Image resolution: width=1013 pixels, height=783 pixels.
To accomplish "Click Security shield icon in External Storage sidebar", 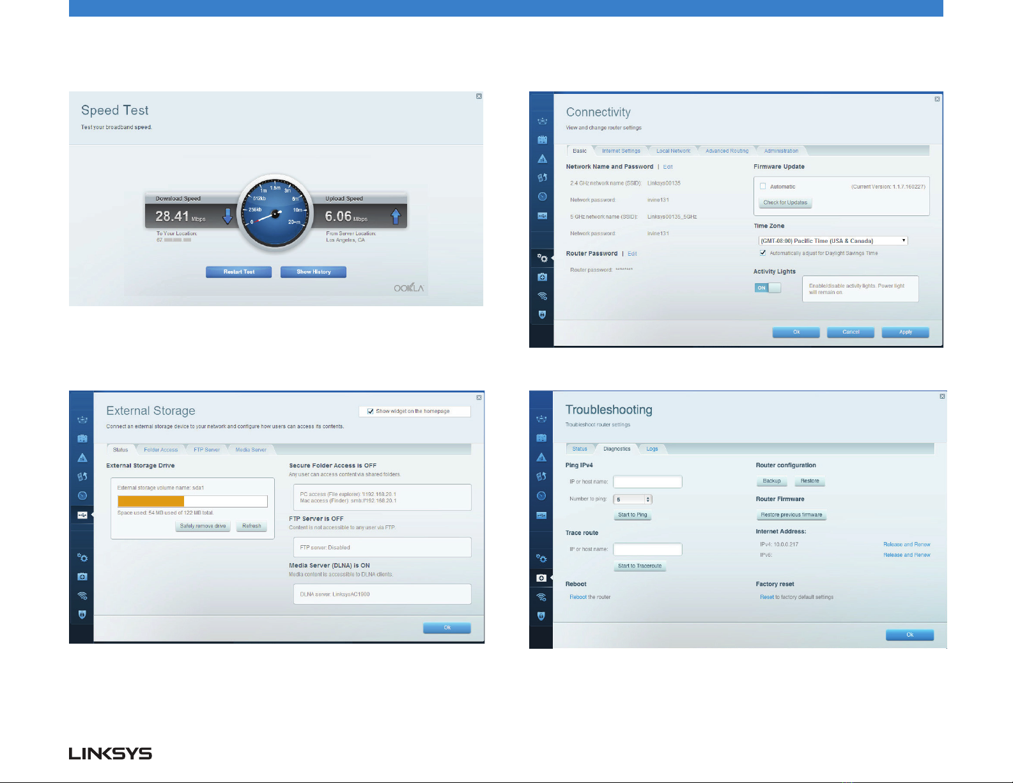I will [x=82, y=615].
